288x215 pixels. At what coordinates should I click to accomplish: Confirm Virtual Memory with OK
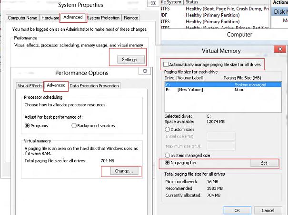237,210
